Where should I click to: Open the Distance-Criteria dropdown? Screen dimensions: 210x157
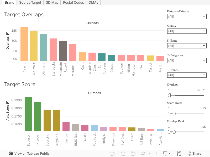point(187,16)
